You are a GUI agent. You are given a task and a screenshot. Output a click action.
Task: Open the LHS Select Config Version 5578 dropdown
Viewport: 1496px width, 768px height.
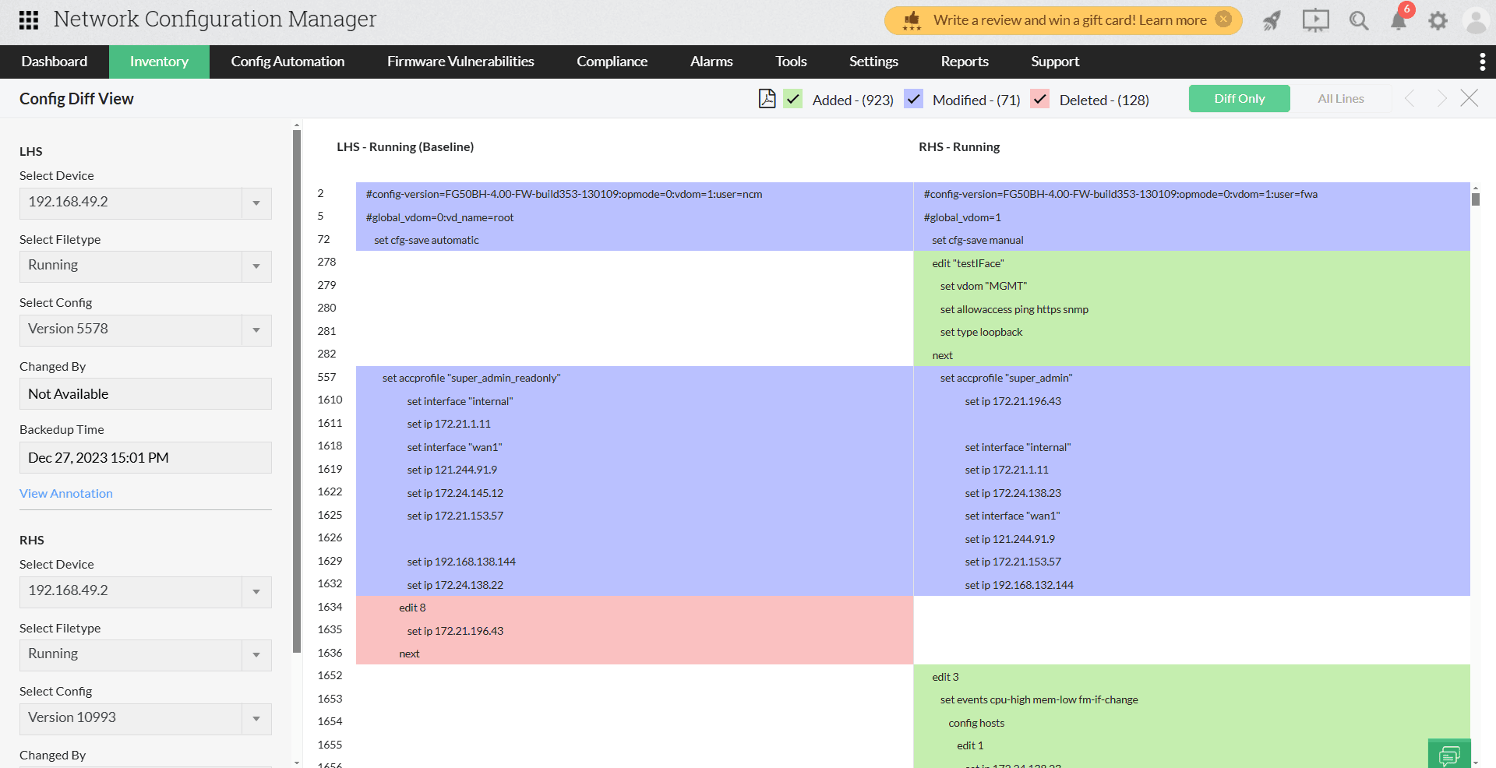(256, 329)
